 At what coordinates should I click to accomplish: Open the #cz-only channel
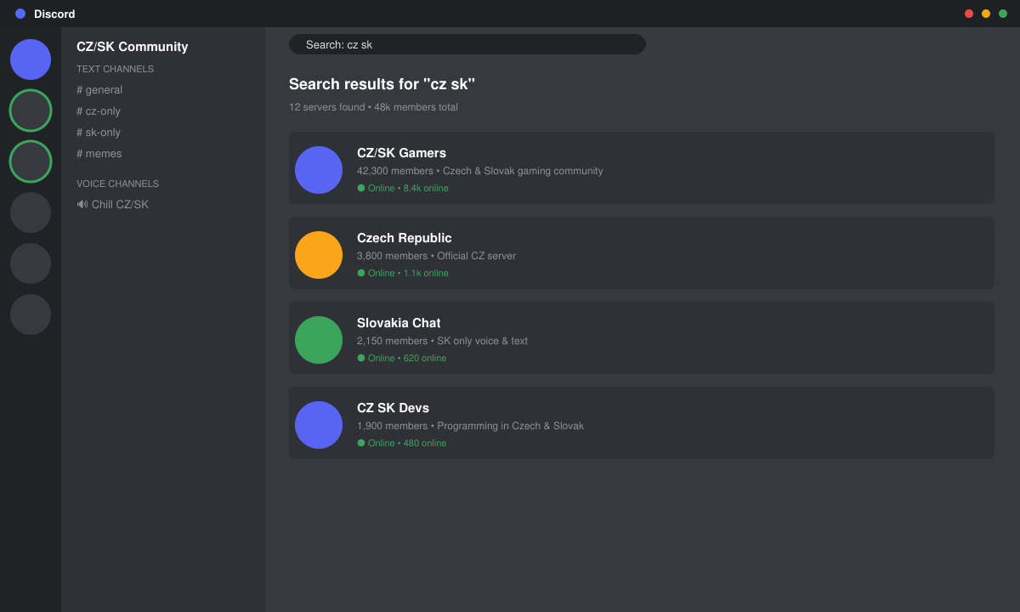[99, 111]
